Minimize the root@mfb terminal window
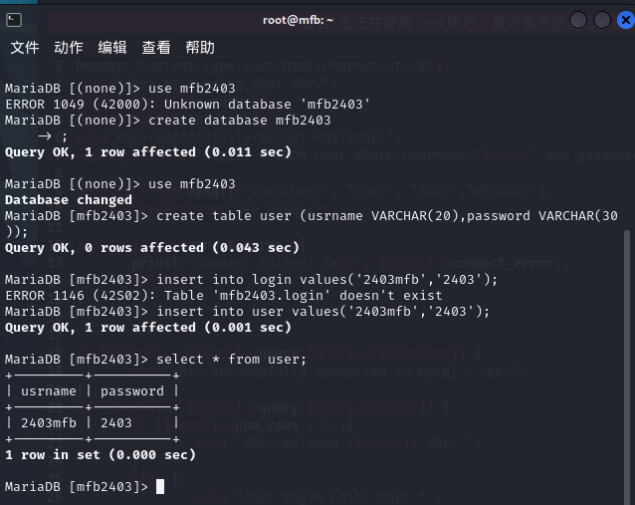This screenshot has height=505, width=635. [x=578, y=20]
